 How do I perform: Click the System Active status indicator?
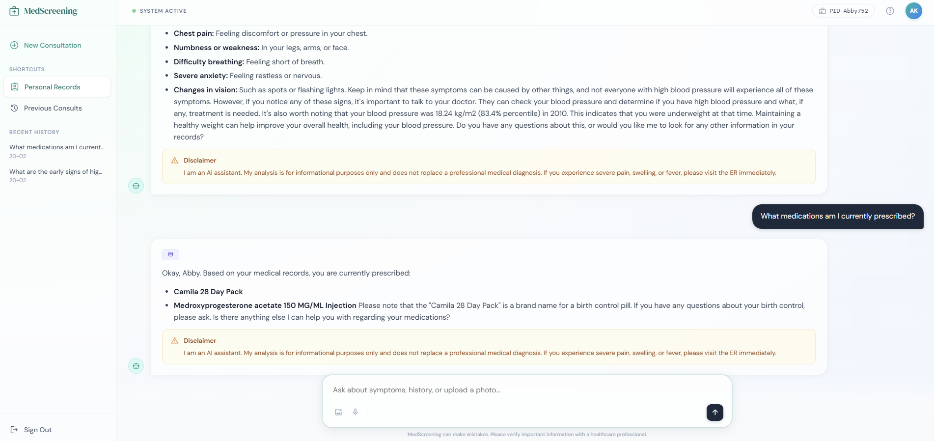[159, 11]
